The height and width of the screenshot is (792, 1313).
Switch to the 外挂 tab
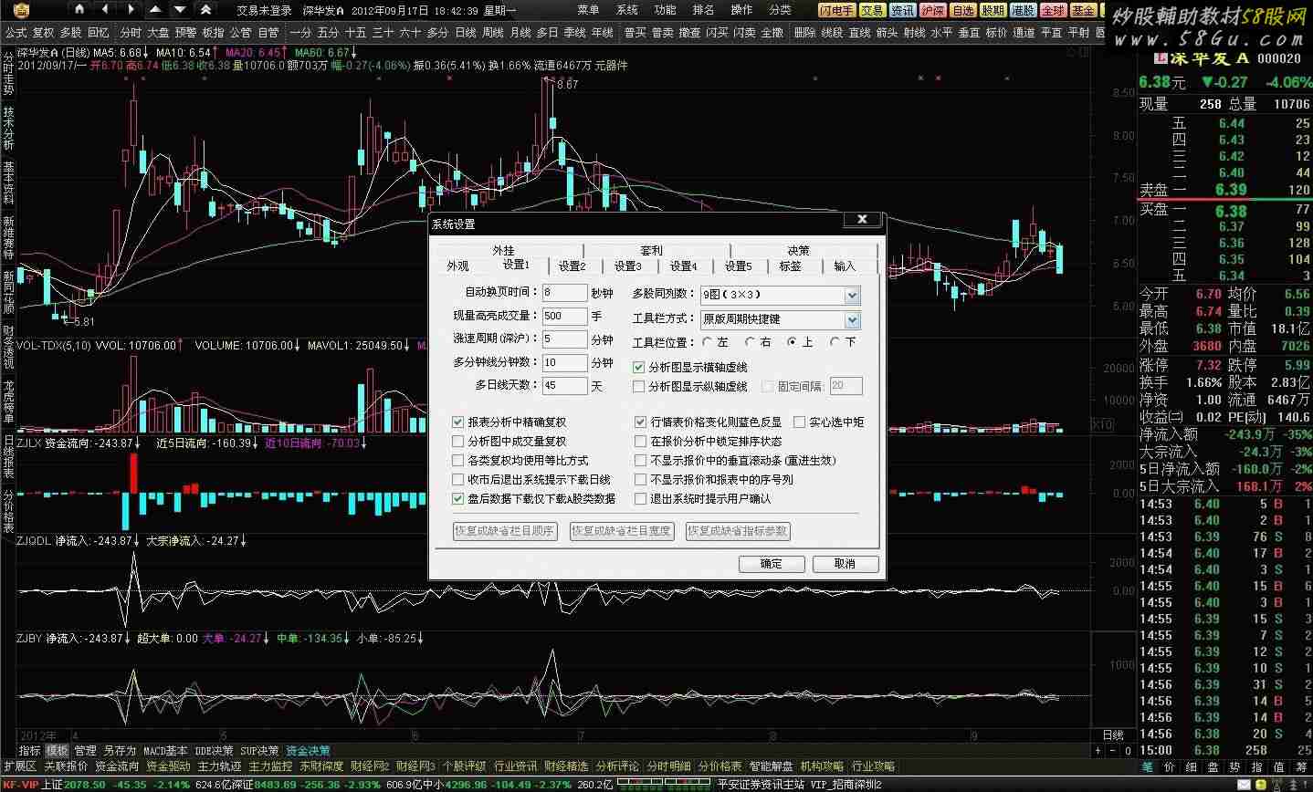point(503,250)
